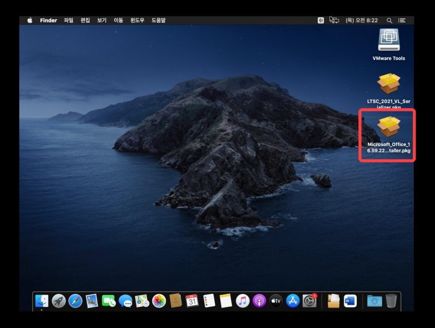
Task: Open the 도움말 menu
Action: click(158, 20)
